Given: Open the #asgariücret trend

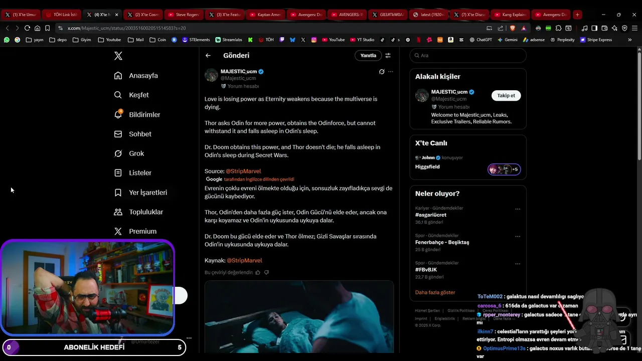Looking at the screenshot, I should [x=431, y=215].
